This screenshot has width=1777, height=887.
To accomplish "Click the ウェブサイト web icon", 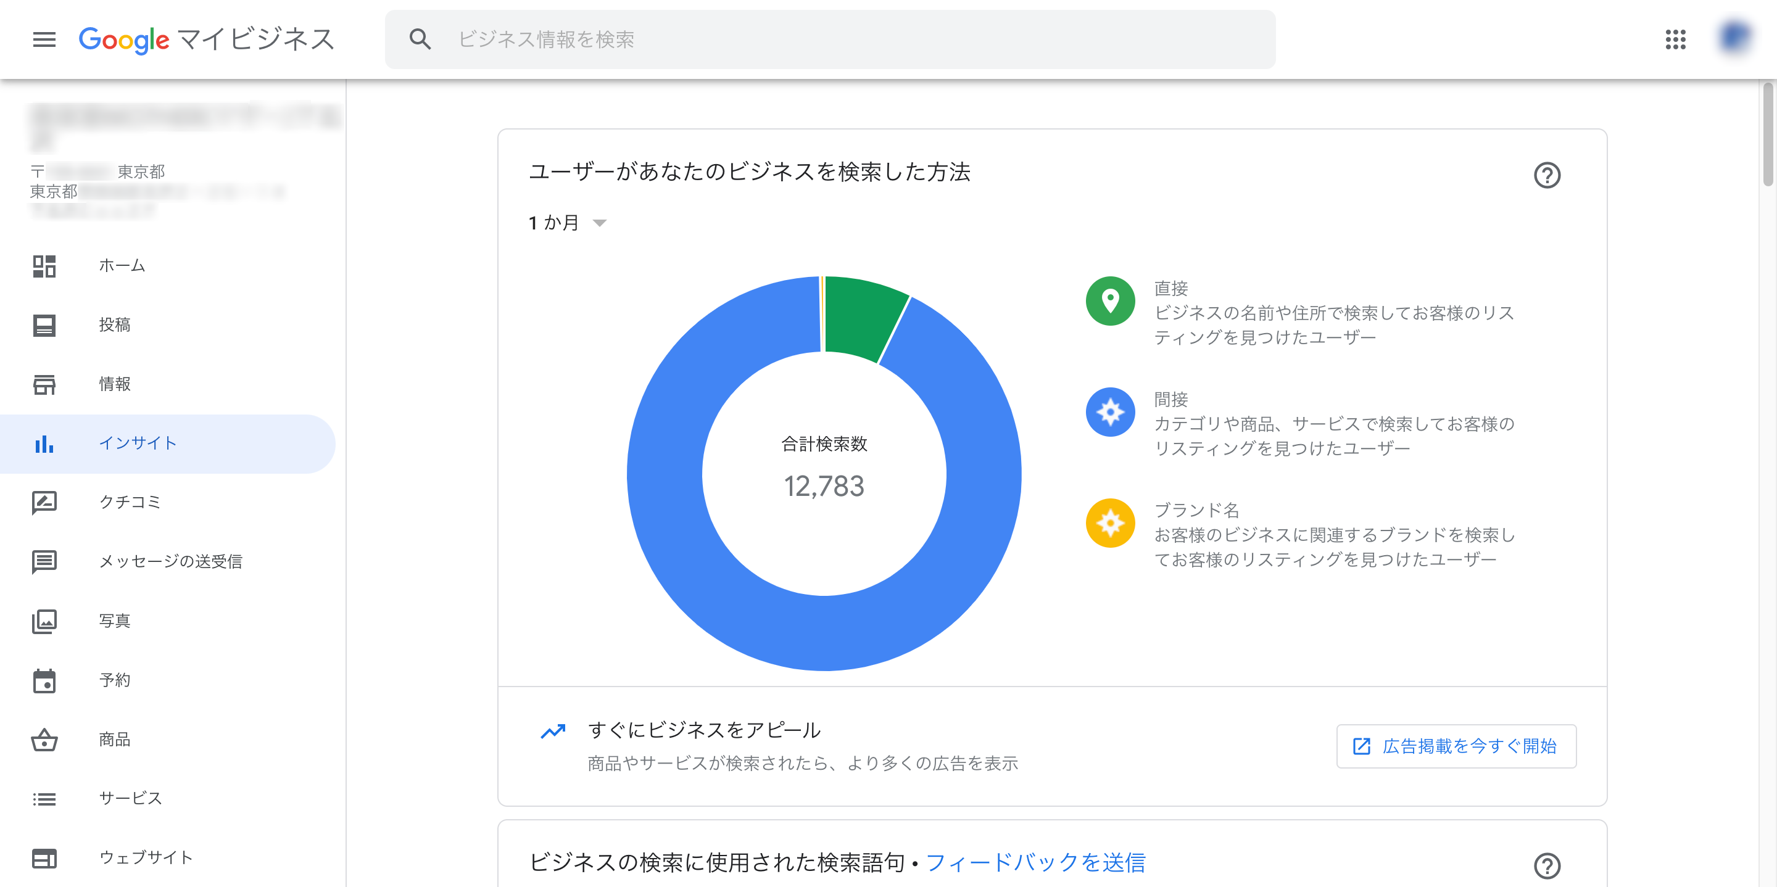I will pos(44,859).
